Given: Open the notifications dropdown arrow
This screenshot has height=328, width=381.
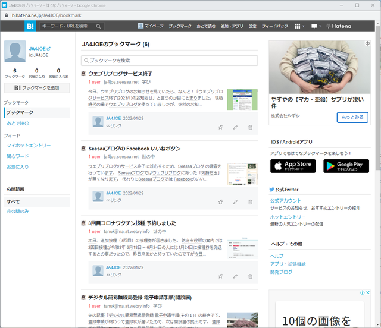Looking at the screenshot, I should (320, 26).
